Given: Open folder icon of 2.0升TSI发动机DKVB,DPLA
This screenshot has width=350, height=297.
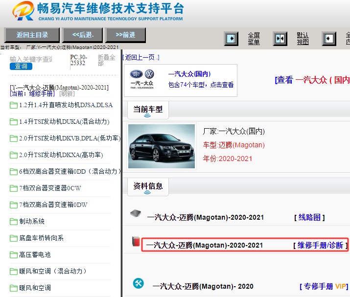Looking at the screenshot, I should pos(14,138).
